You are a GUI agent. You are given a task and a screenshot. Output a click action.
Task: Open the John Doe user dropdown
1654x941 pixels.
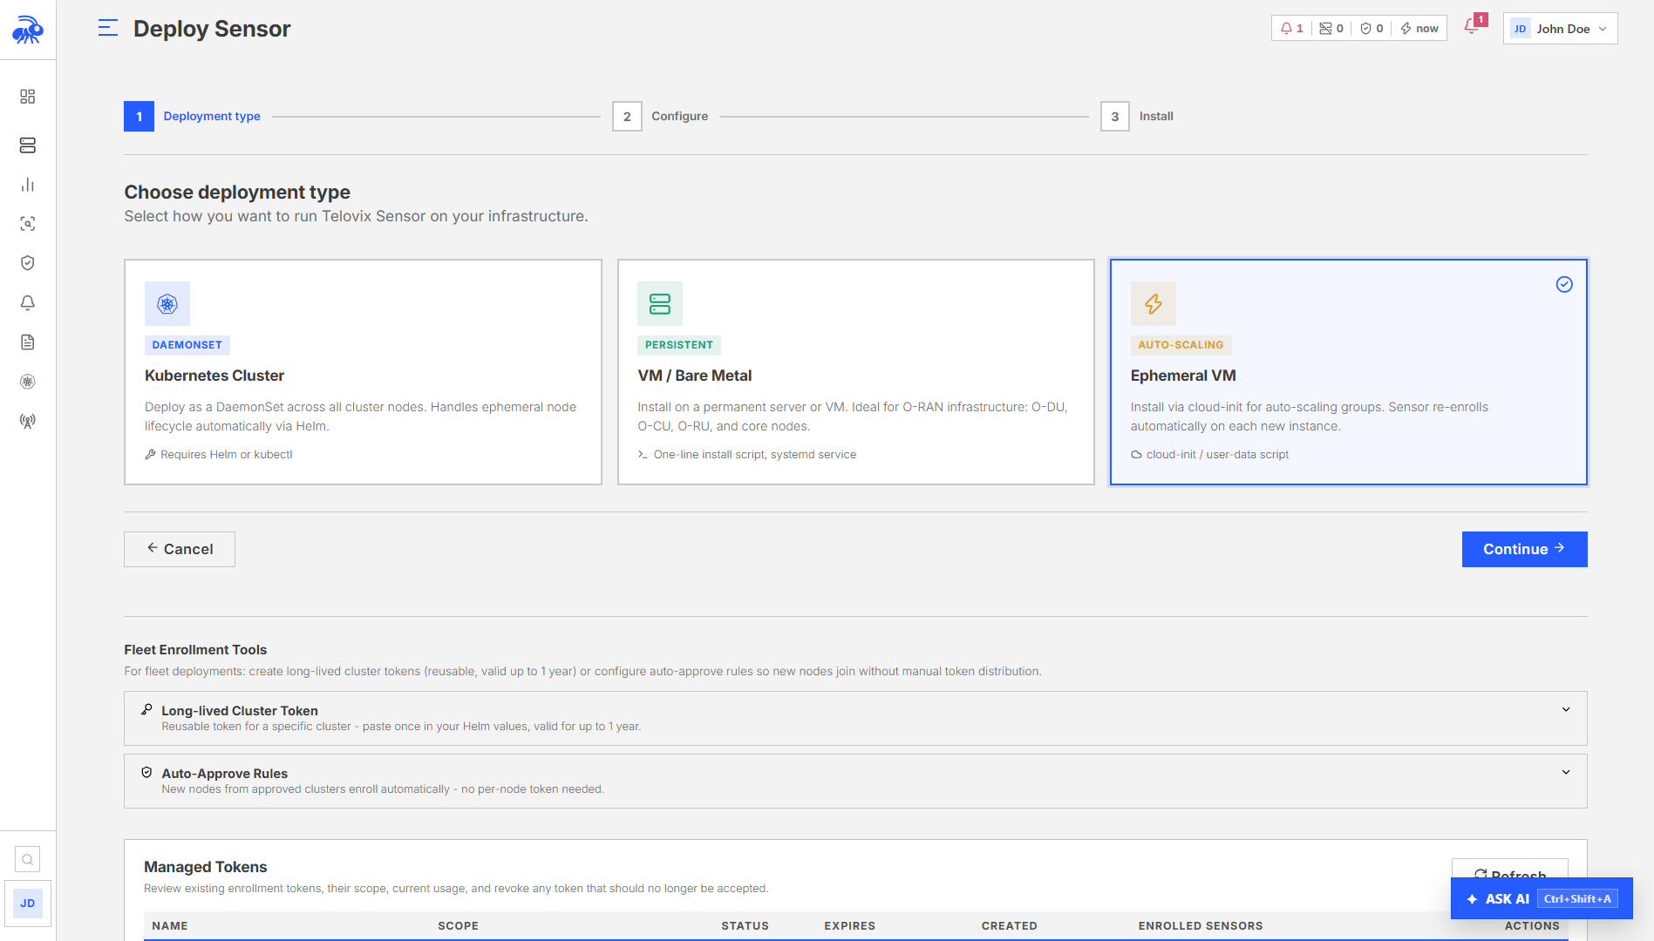pos(1560,29)
